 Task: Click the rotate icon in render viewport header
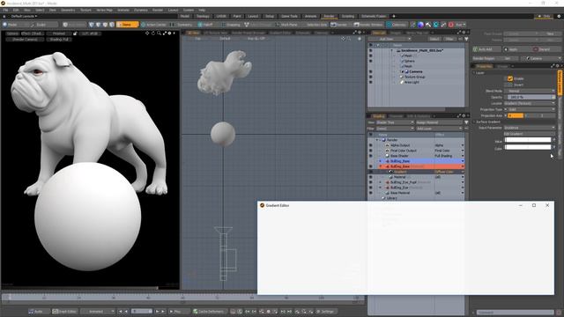tap(153, 33)
